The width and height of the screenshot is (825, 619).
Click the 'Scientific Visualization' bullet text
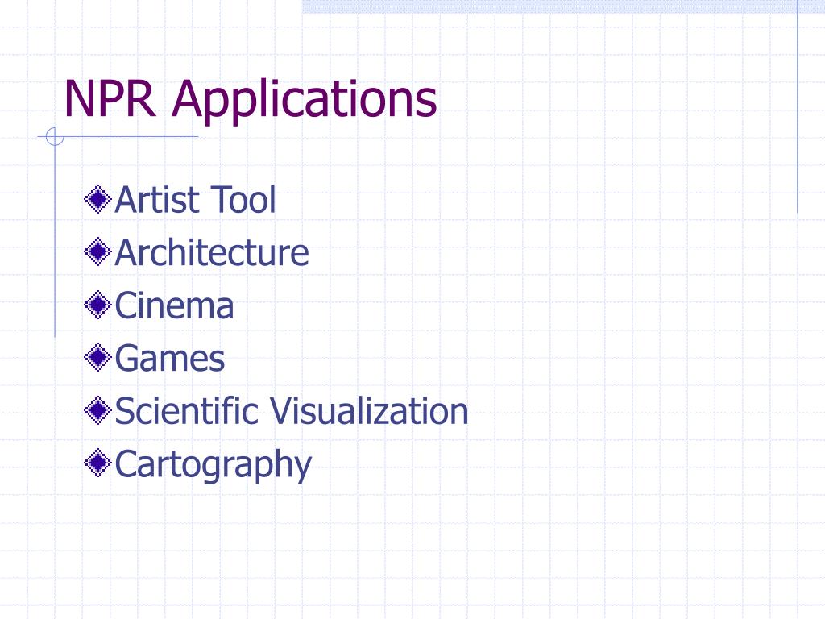[292, 411]
